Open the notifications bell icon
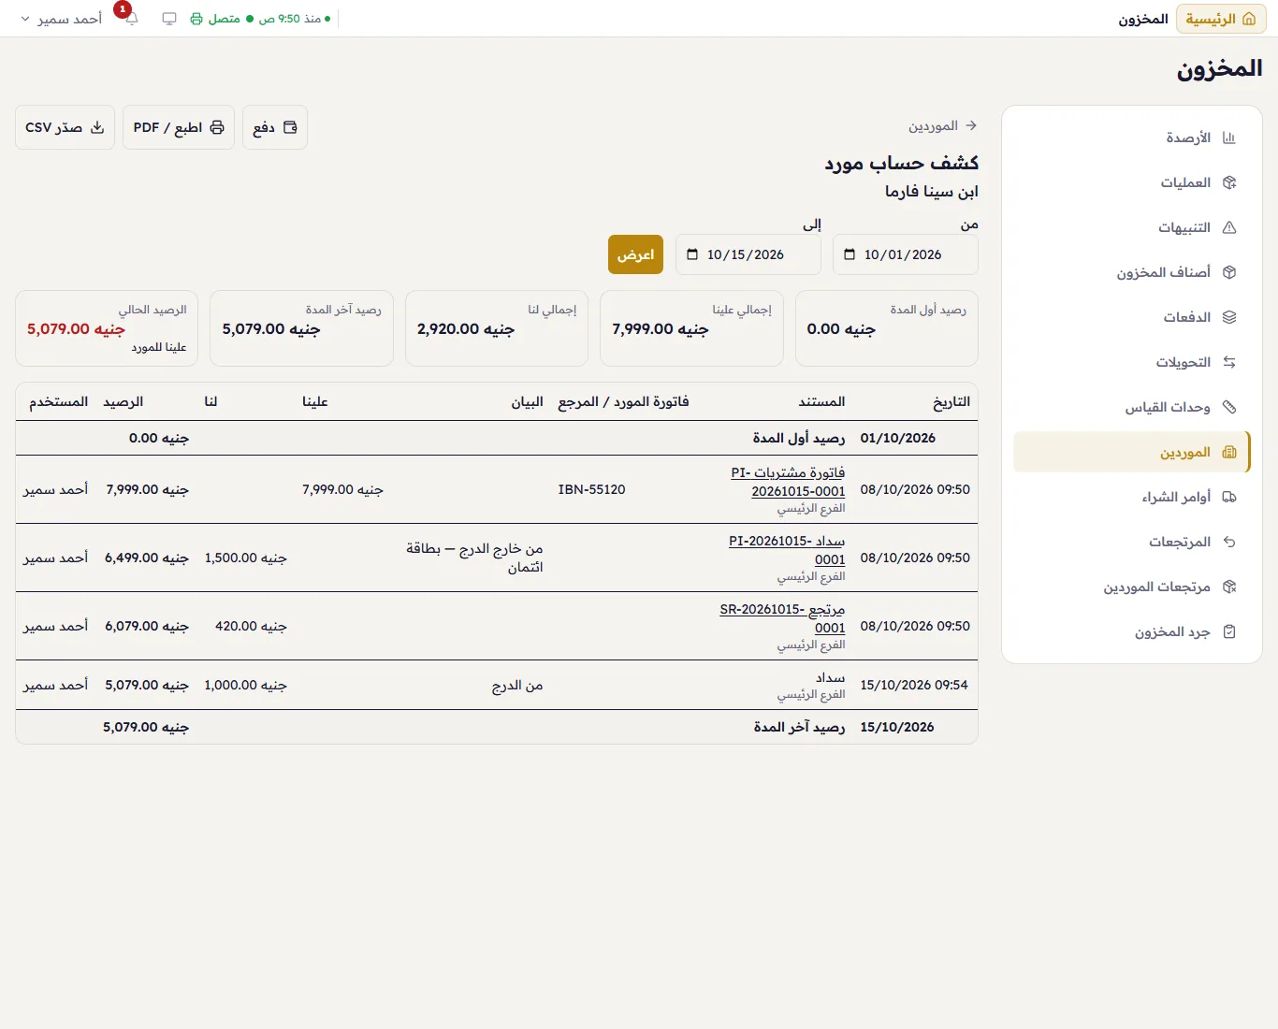This screenshot has width=1278, height=1029. (132, 19)
